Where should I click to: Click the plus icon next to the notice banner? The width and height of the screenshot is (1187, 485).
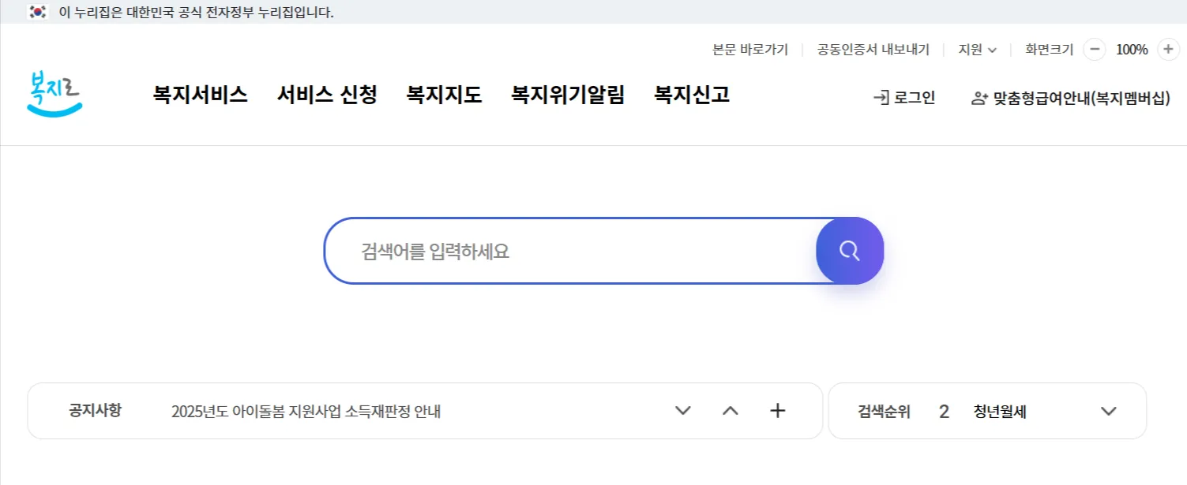point(778,410)
